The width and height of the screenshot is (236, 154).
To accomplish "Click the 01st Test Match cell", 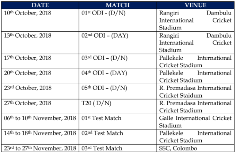I will point(118,122).
